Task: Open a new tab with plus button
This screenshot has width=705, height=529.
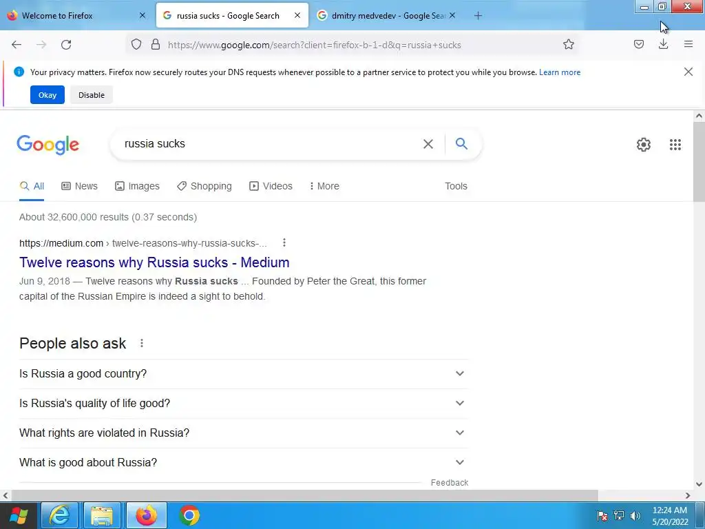Action: point(478,16)
